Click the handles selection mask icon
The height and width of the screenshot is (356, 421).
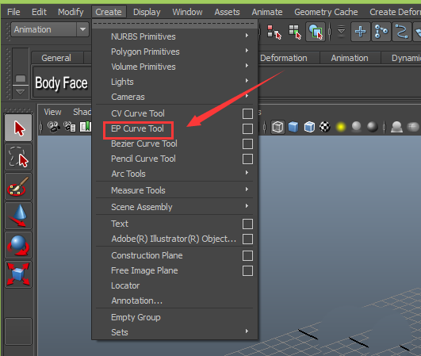381,32
